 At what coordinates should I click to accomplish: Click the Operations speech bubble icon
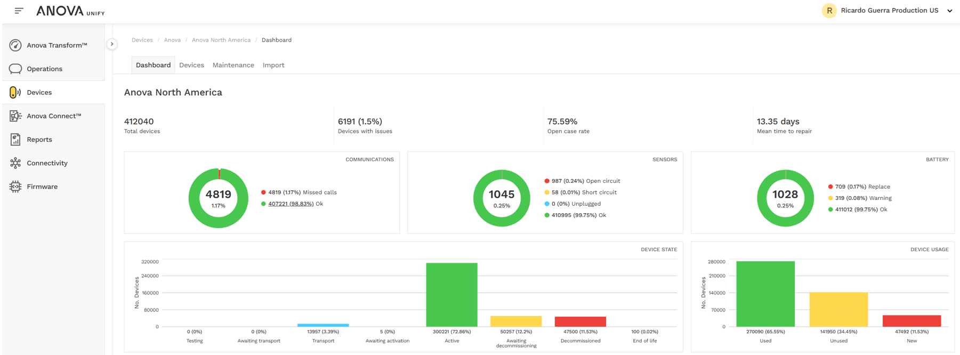(x=15, y=69)
